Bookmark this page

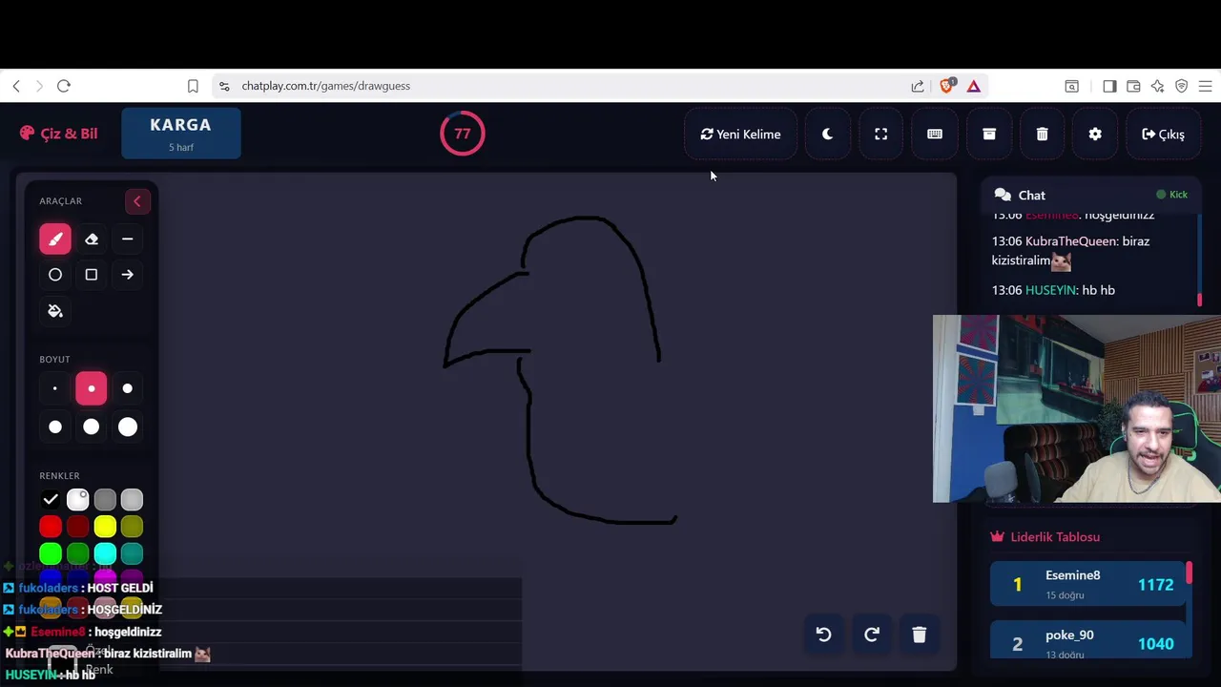point(193,86)
